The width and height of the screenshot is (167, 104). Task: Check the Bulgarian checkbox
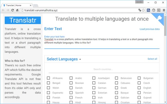pyautogui.click(x=139, y=78)
